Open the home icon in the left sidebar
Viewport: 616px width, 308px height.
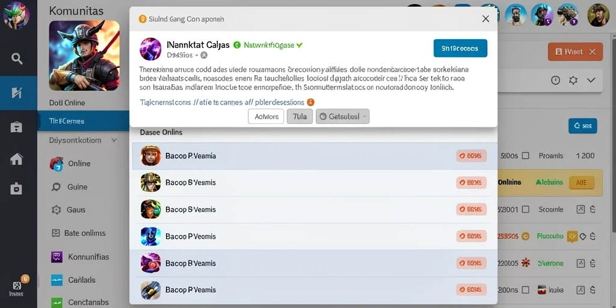pyautogui.click(x=16, y=159)
